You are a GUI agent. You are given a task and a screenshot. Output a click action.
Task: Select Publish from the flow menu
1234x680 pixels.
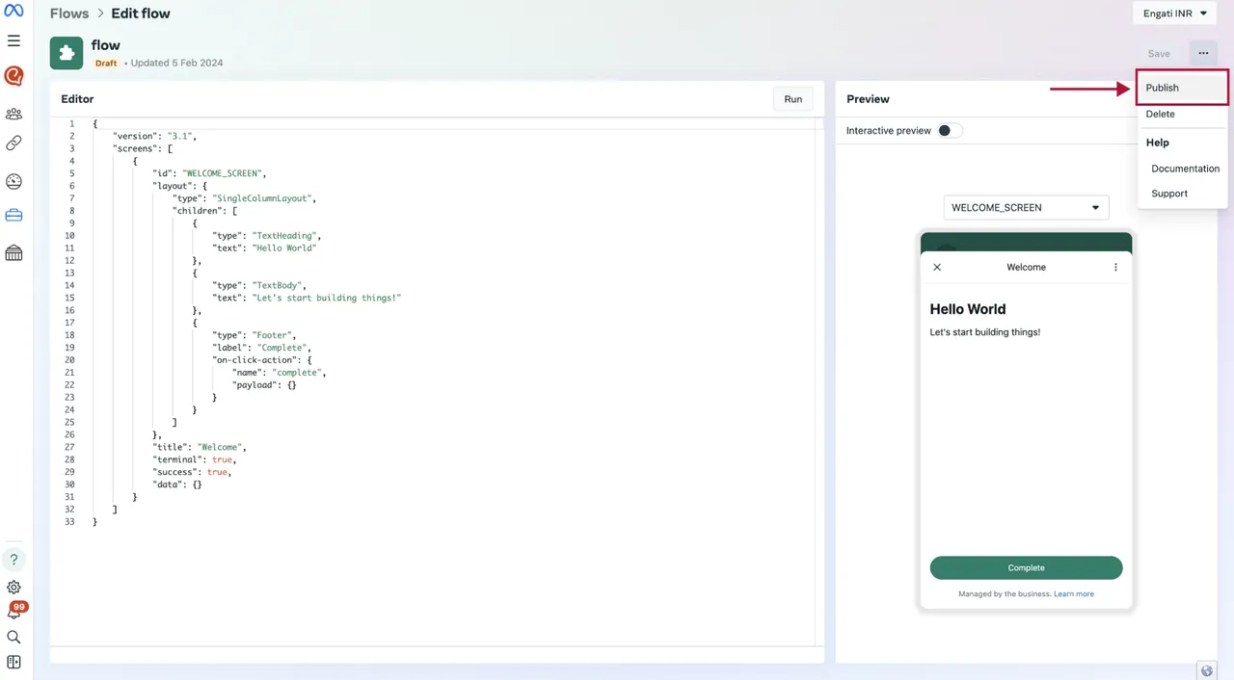1162,88
